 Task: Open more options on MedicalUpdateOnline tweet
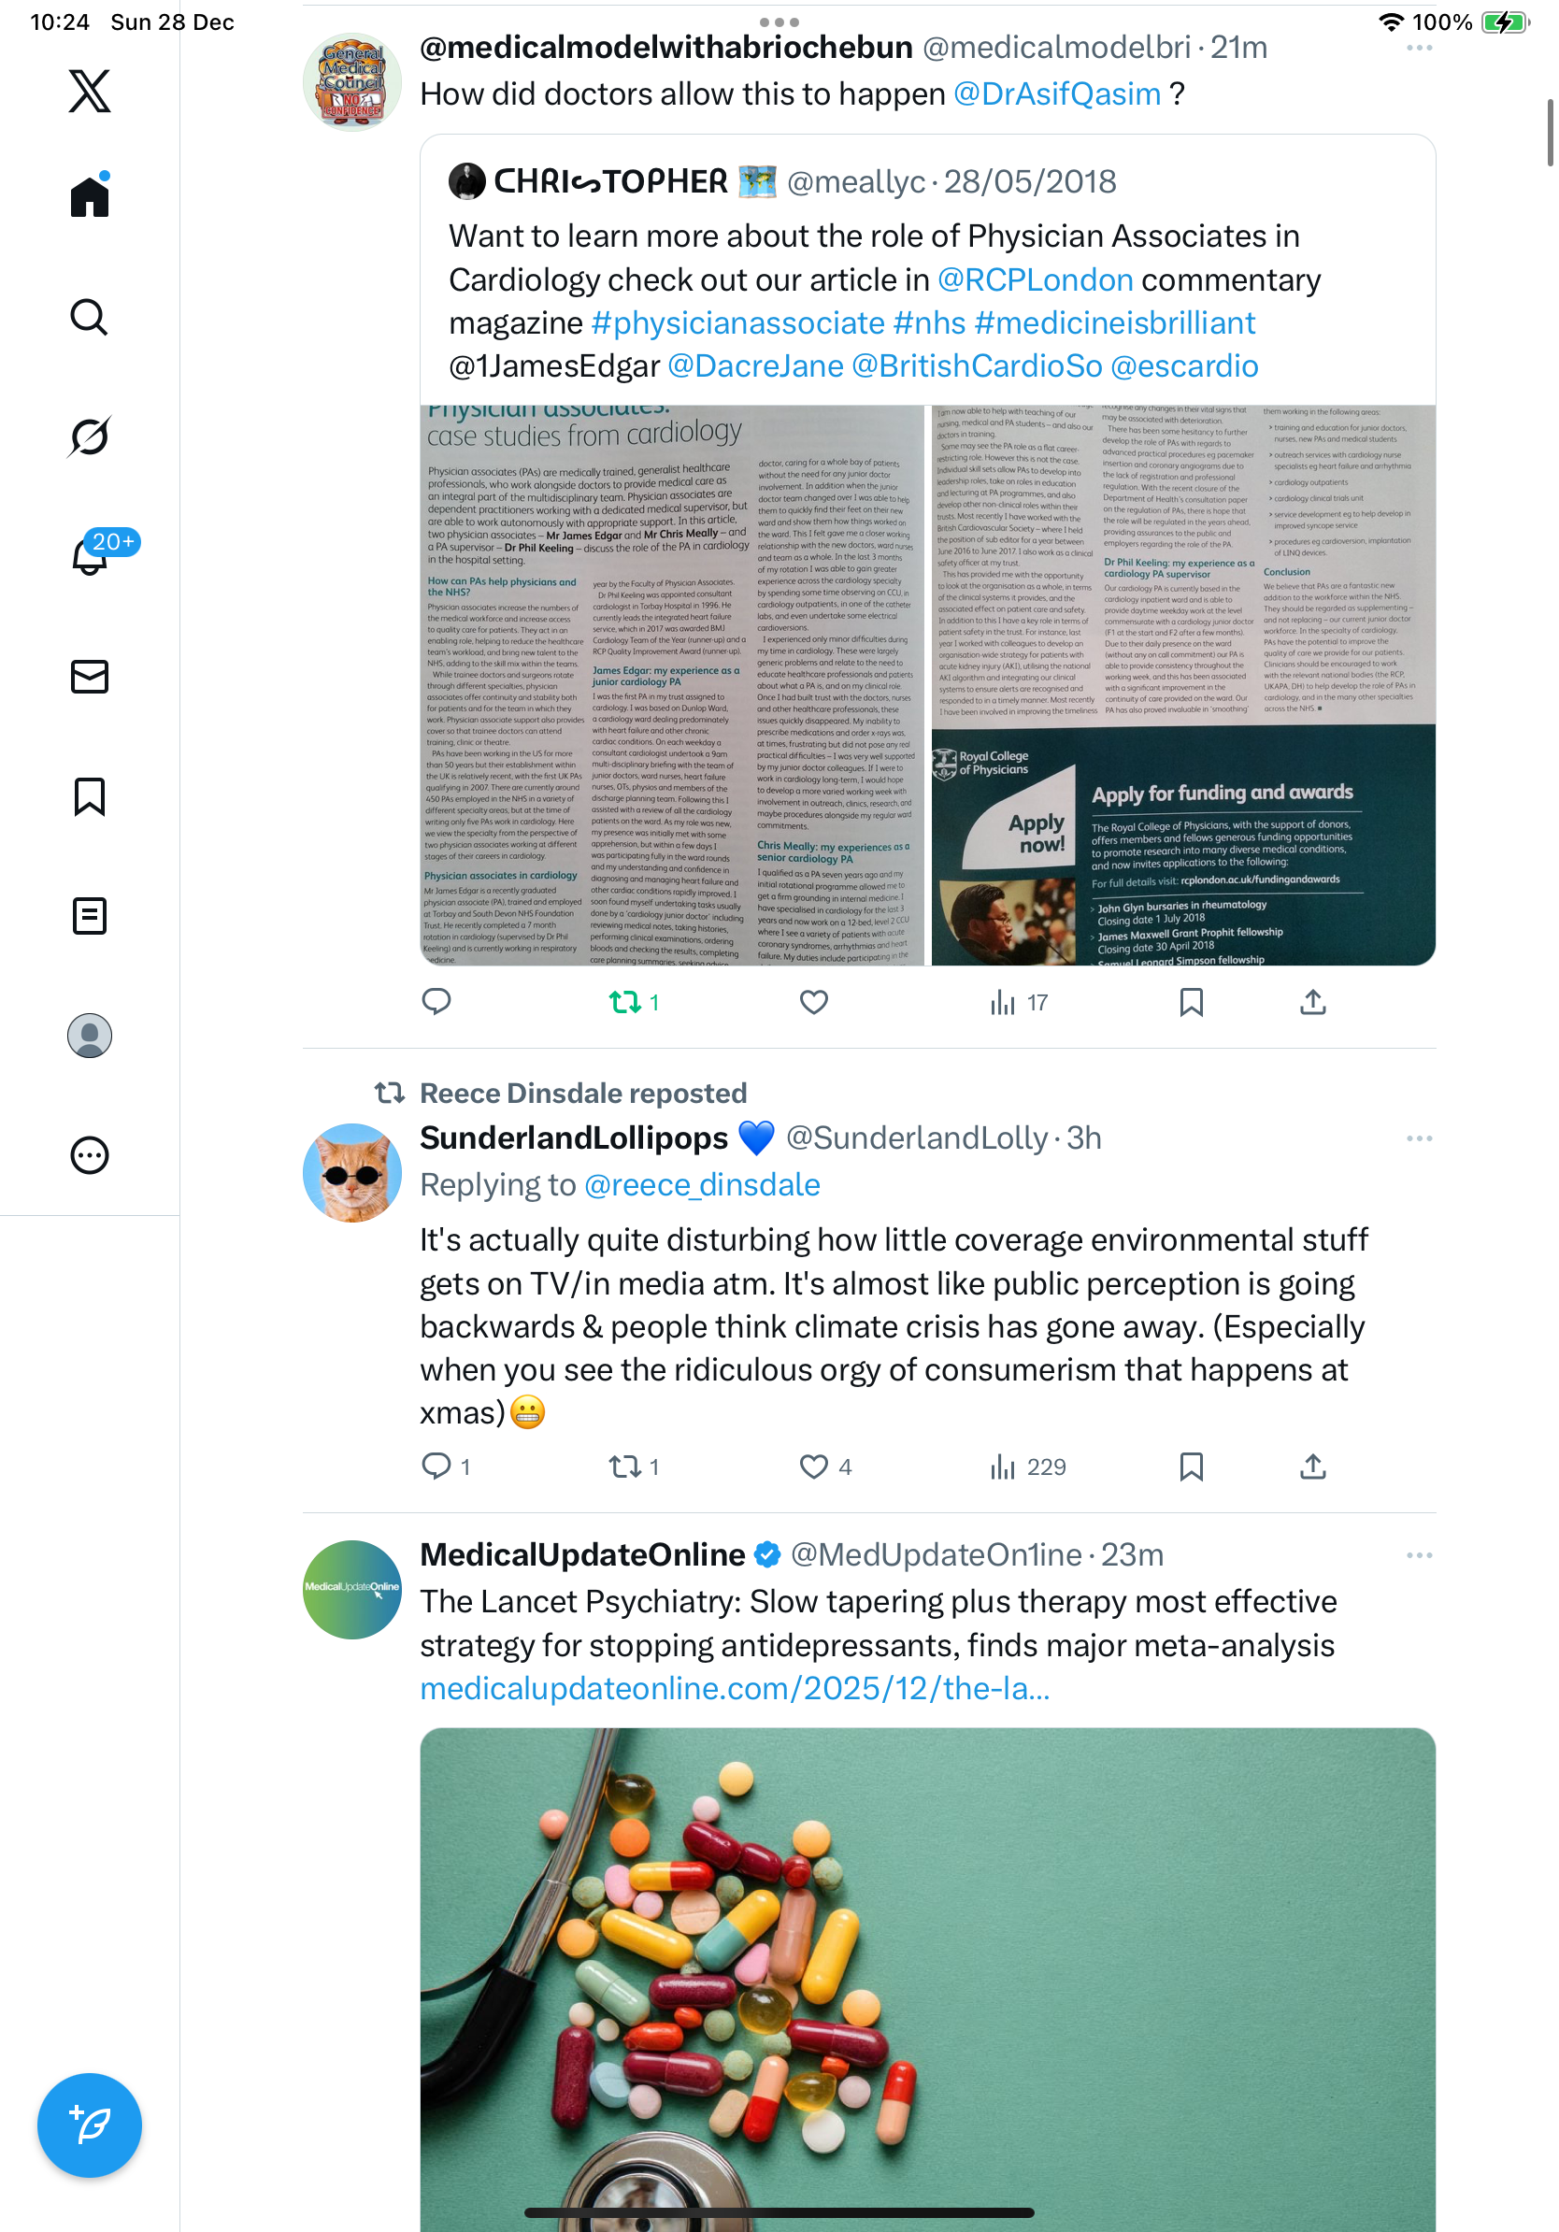(1419, 1555)
